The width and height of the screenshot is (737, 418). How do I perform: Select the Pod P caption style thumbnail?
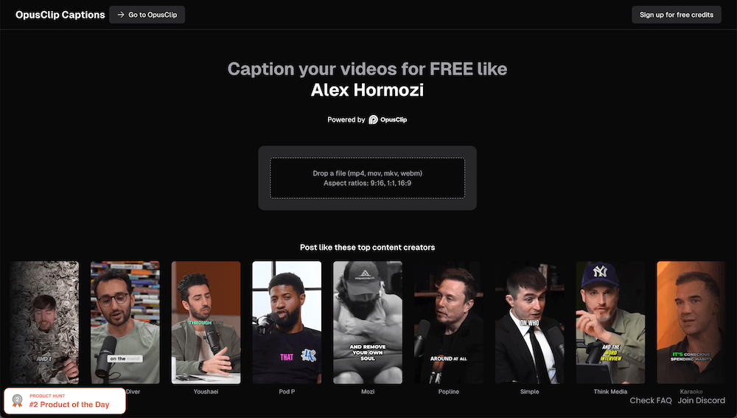(x=287, y=323)
